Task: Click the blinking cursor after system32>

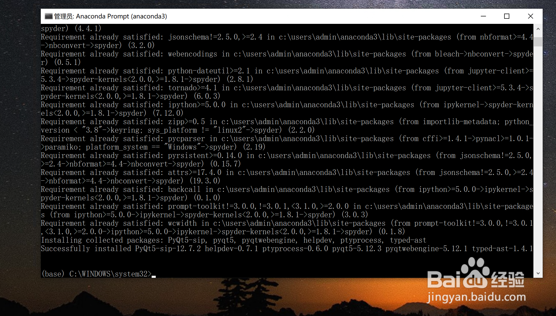Action: coord(154,276)
